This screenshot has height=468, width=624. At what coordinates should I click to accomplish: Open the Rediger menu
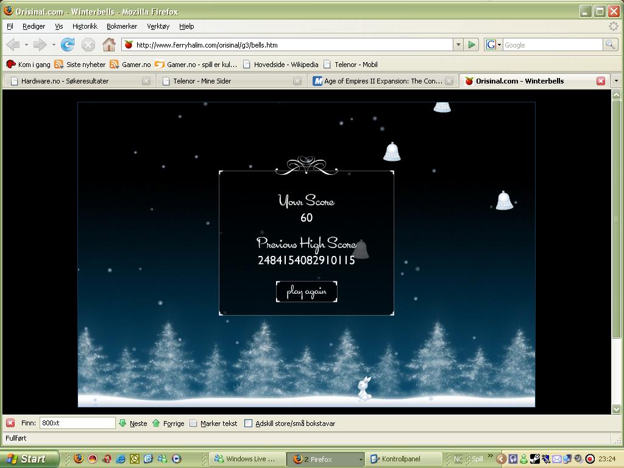34,26
